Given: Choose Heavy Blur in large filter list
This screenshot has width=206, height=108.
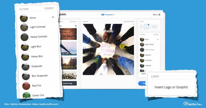Looking at the screenshot, I should click(x=37, y=57).
